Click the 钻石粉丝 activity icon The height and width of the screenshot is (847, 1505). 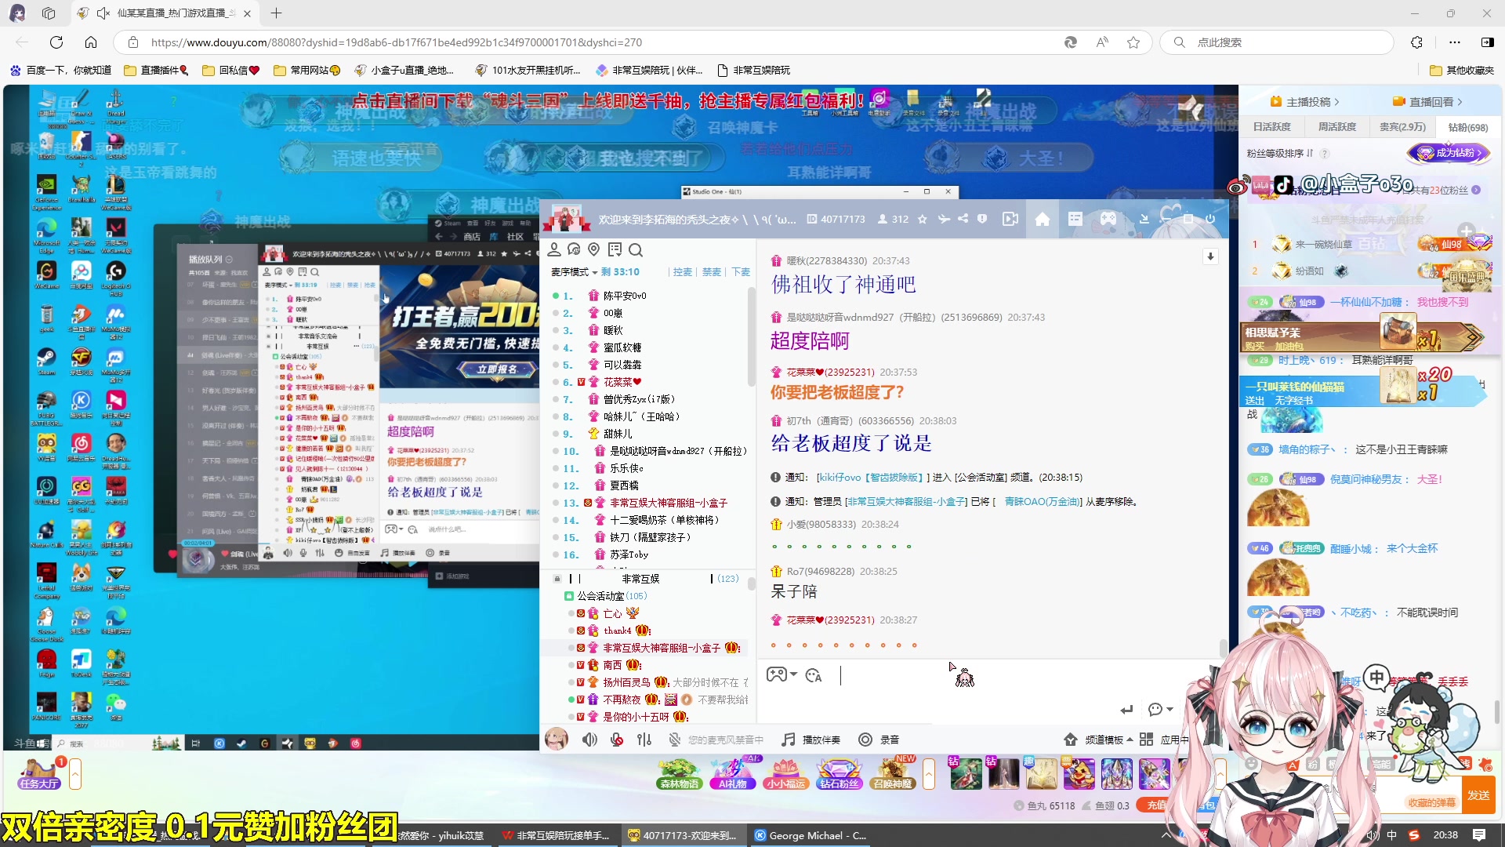(839, 773)
